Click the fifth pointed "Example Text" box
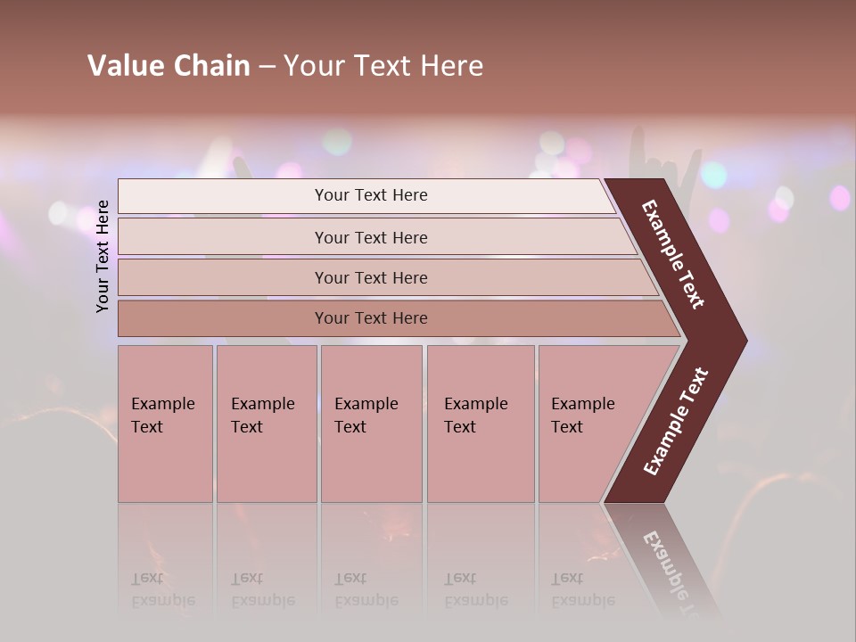The image size is (856, 642). click(588, 424)
